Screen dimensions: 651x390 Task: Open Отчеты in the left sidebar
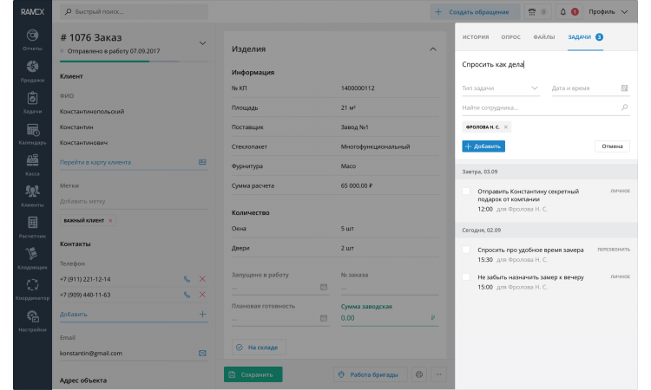tap(32, 39)
